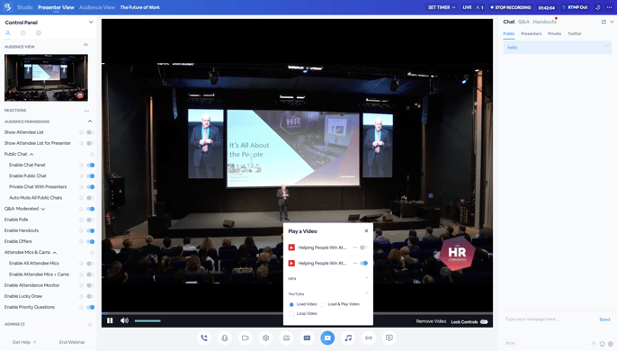Click the phone call icon in bottom toolbar
The image size is (617, 351).
pyautogui.click(x=204, y=338)
